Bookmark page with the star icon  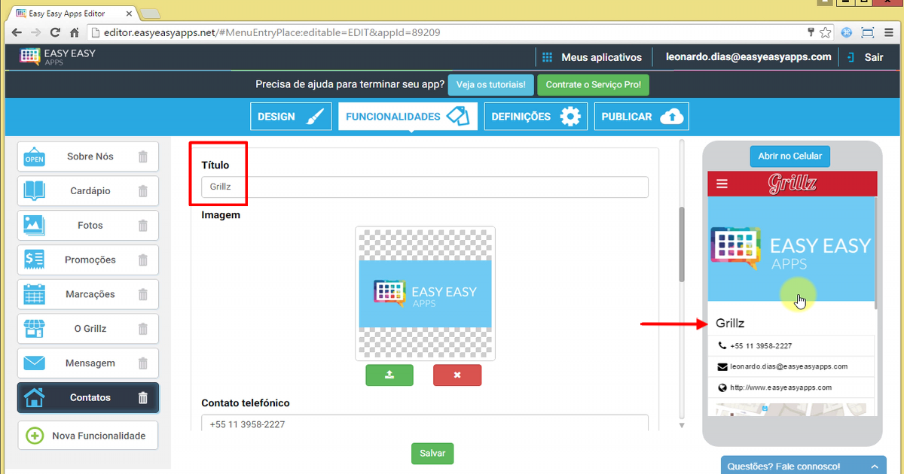(826, 32)
